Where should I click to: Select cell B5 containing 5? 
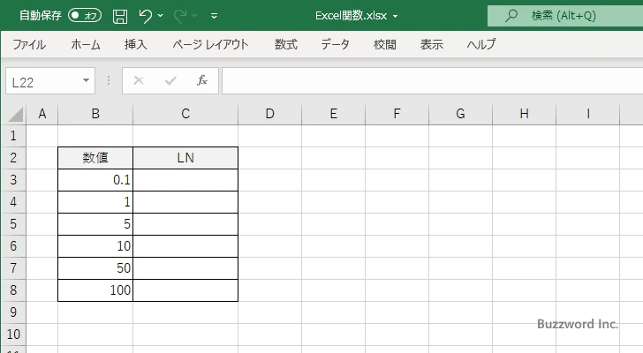95,224
